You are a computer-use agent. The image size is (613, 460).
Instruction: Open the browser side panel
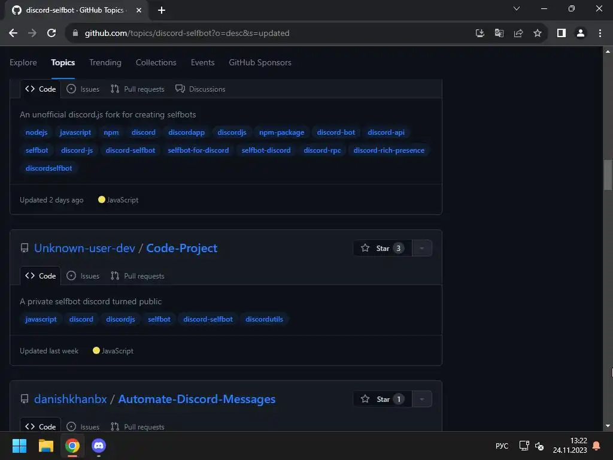[562, 34]
